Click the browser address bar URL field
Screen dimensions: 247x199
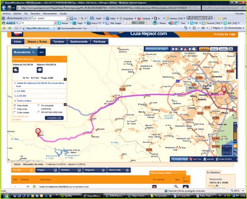click(104, 8)
